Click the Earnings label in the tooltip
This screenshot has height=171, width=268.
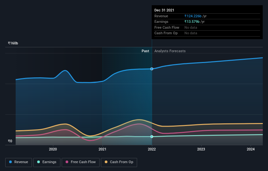[x=161, y=22]
